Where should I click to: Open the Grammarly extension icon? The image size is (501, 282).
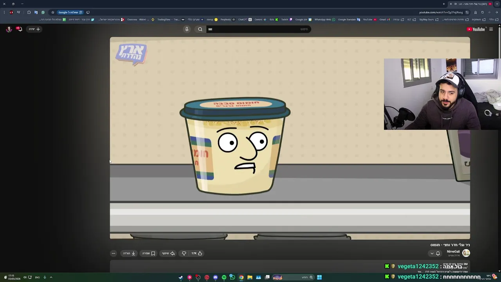(x=43, y=12)
